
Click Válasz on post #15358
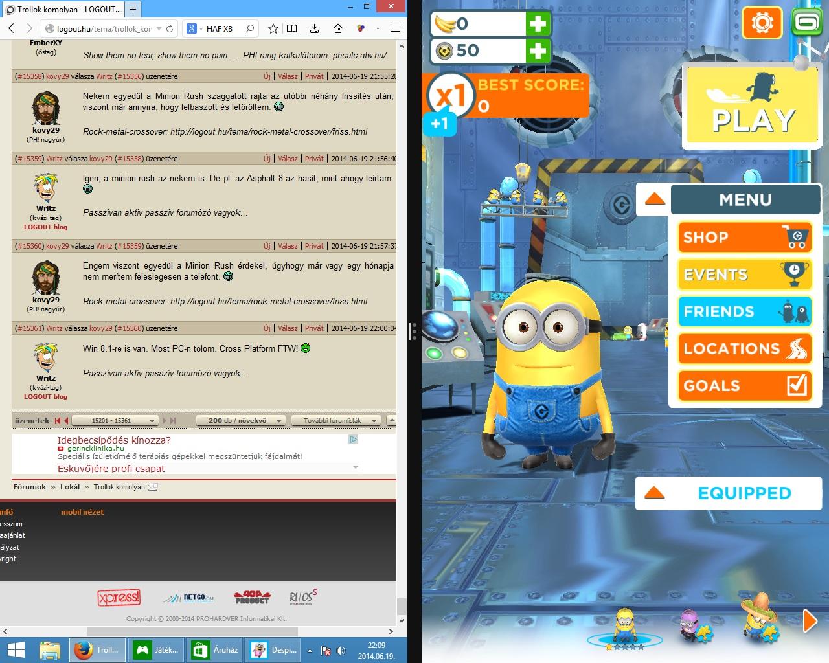[x=288, y=76]
